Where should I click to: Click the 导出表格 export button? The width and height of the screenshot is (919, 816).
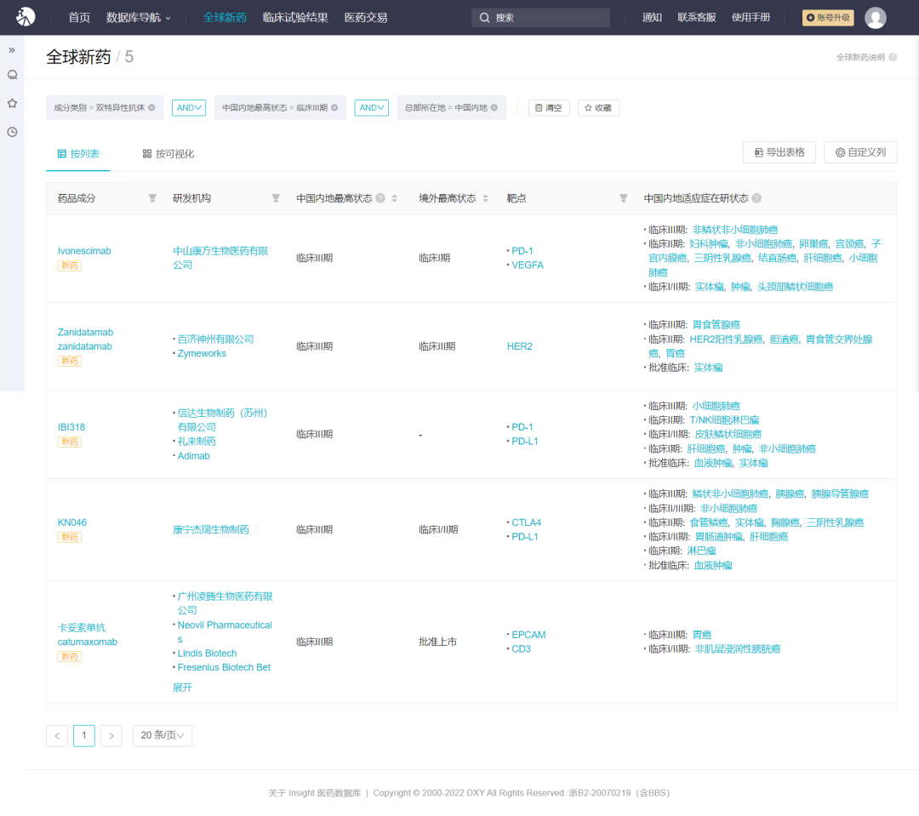point(779,152)
